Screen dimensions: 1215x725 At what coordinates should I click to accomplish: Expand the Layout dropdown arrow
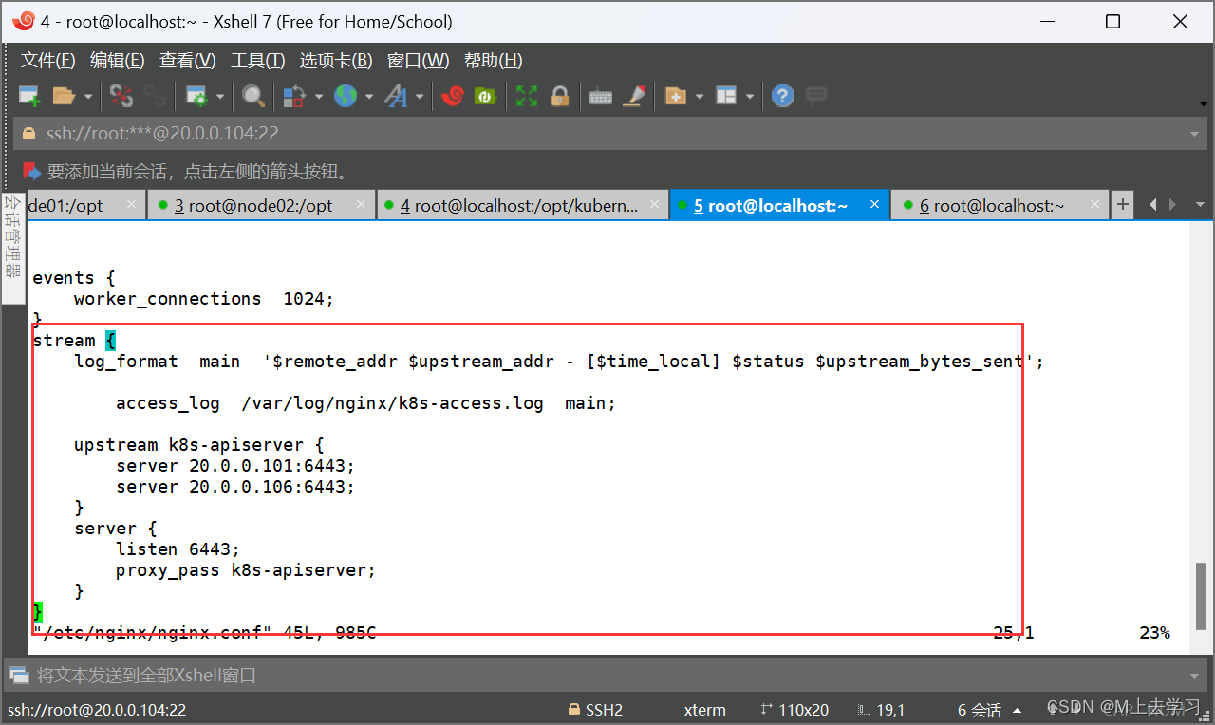tap(750, 96)
